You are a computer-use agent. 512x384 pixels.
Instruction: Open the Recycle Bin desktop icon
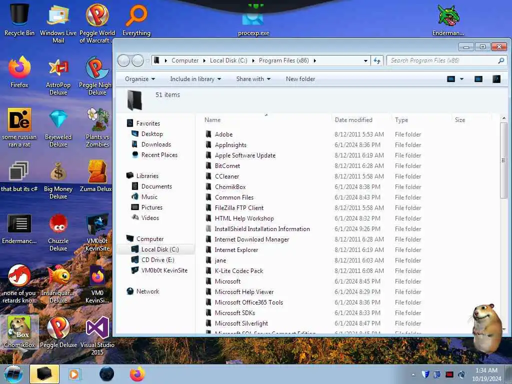pyautogui.click(x=19, y=19)
